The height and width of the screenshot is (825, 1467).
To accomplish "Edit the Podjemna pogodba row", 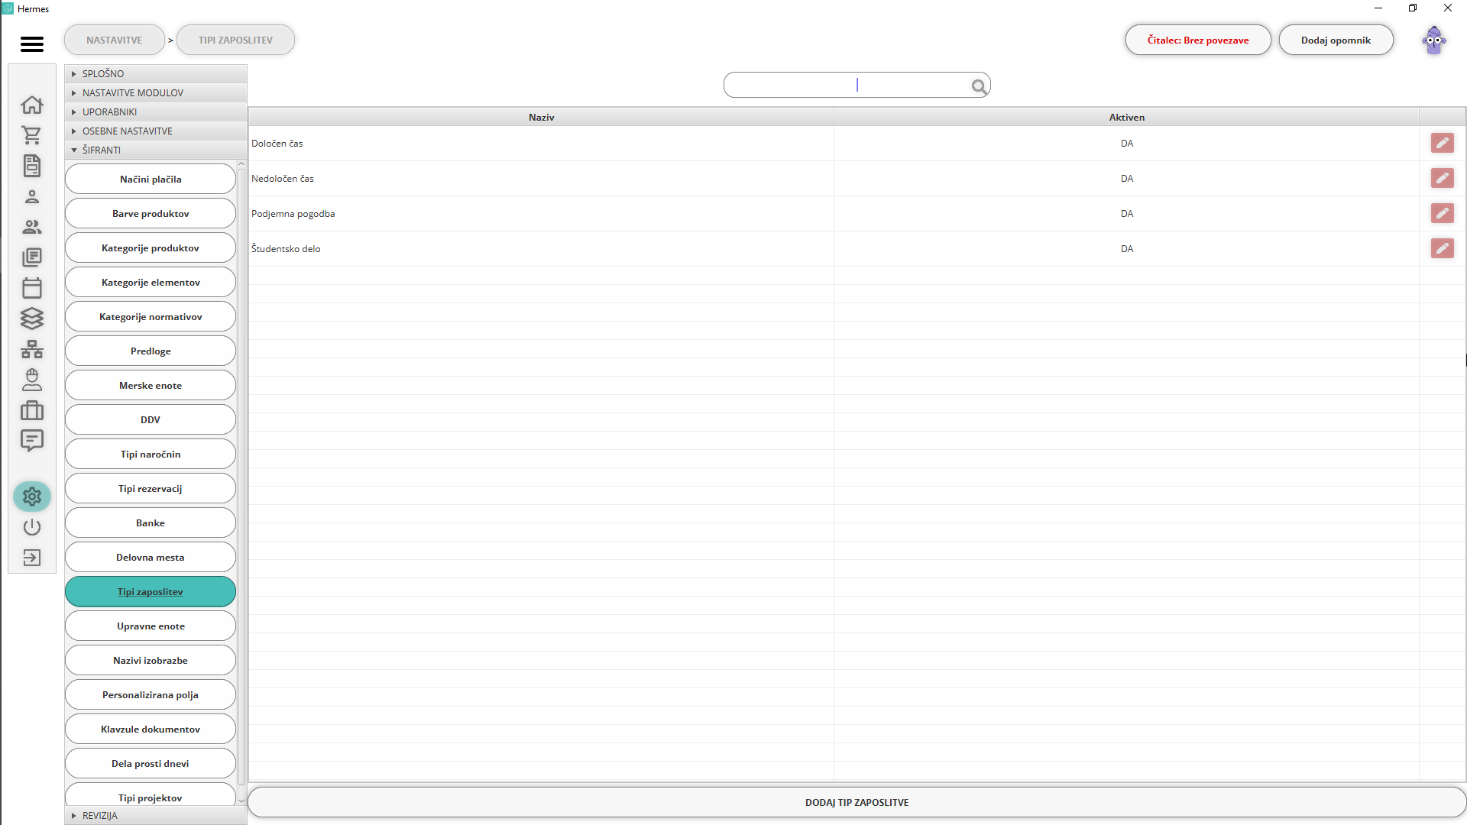I will point(1443,213).
